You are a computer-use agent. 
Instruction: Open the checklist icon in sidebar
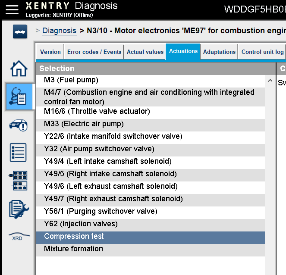click(x=18, y=153)
